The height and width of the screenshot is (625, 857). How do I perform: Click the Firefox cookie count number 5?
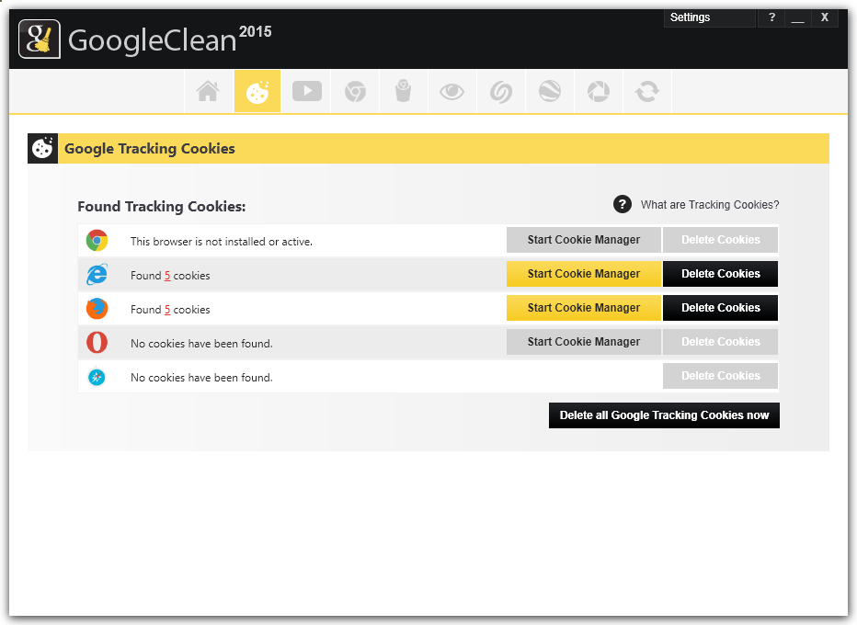(x=167, y=310)
